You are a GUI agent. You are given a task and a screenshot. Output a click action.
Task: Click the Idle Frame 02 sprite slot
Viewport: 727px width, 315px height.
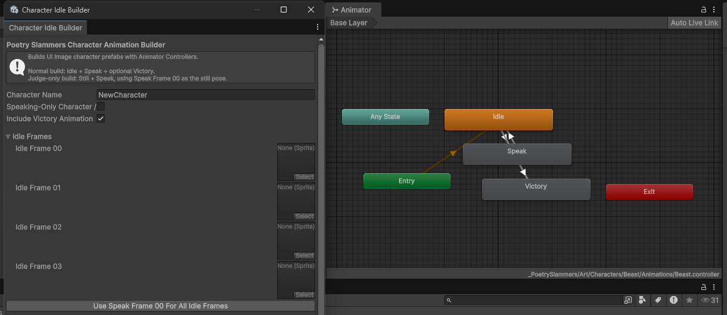296,240
